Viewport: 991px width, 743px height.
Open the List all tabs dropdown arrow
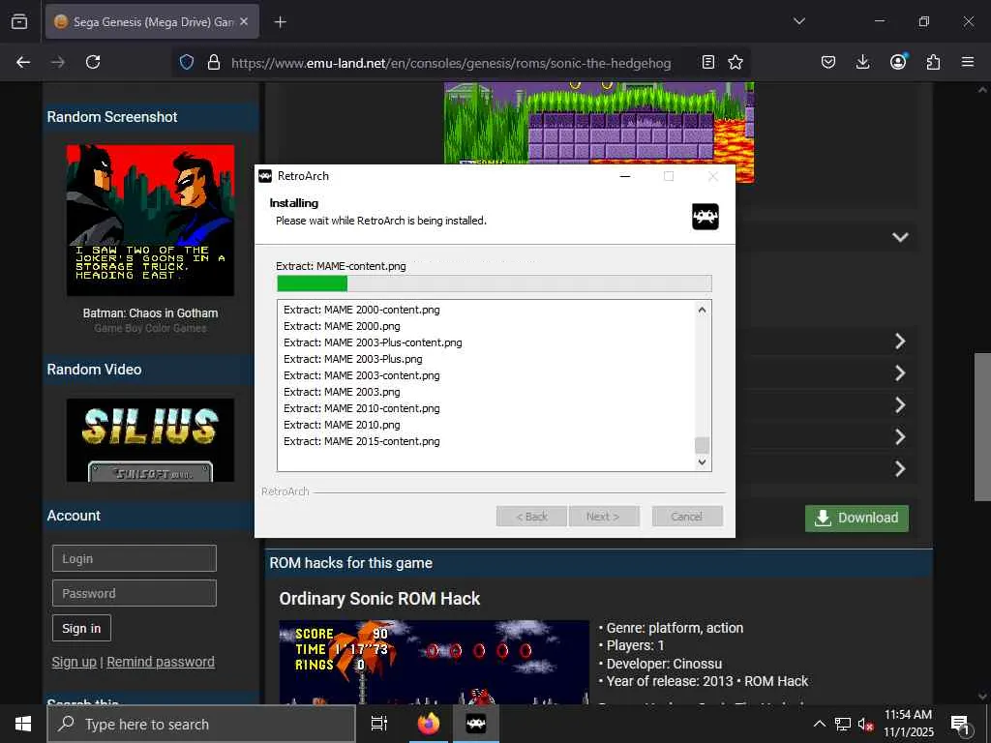click(799, 21)
